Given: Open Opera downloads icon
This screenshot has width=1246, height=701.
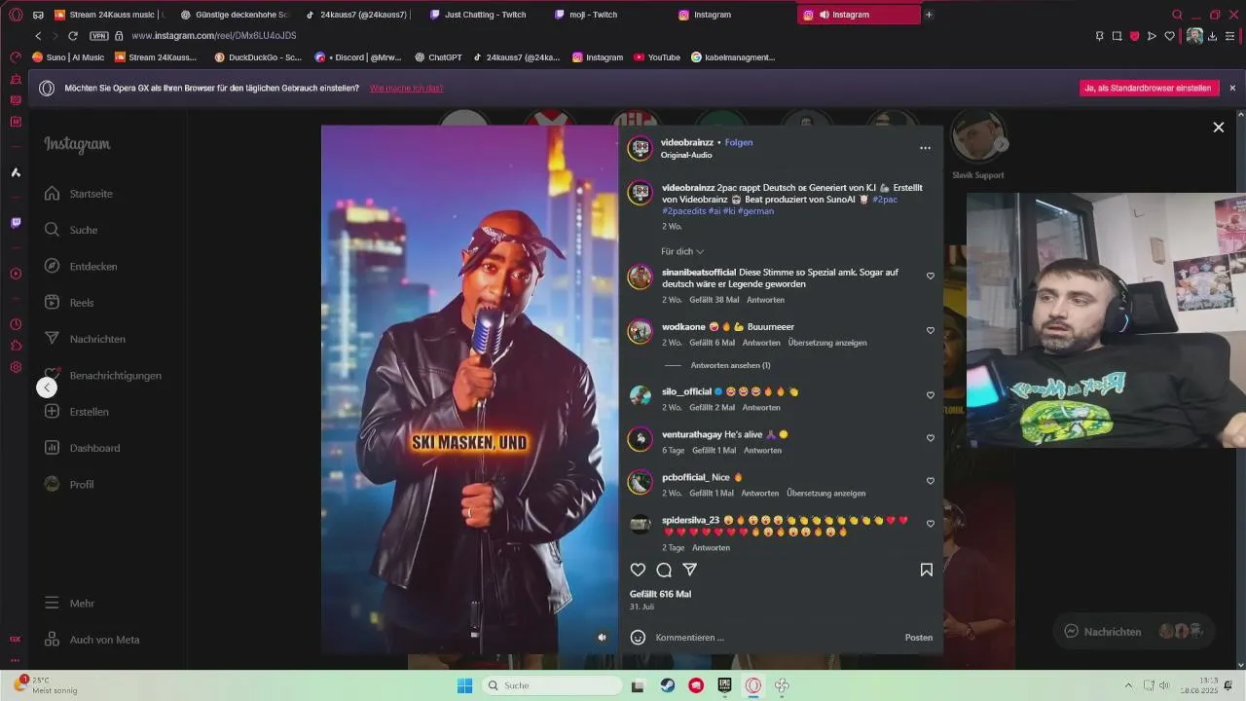Looking at the screenshot, I should coord(1214,36).
